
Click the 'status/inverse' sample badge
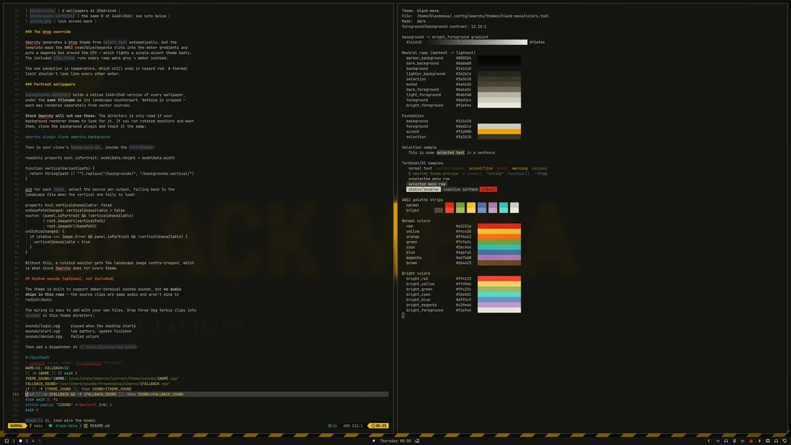coord(423,189)
